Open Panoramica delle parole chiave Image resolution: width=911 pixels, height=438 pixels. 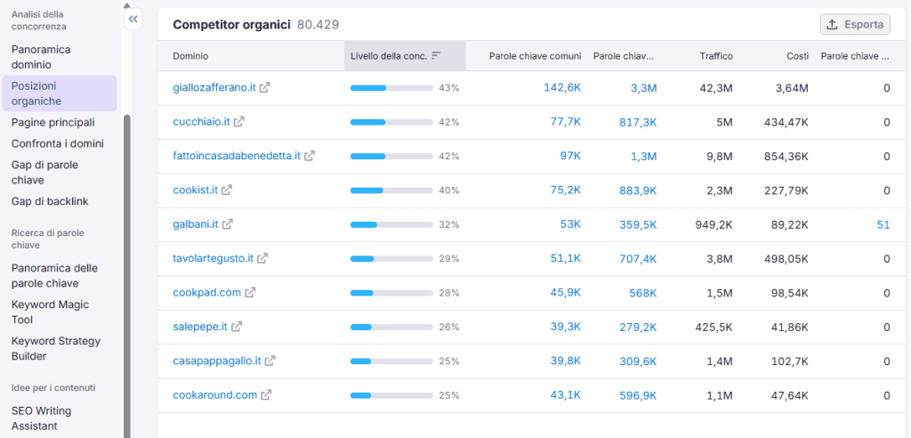pyautogui.click(x=54, y=276)
